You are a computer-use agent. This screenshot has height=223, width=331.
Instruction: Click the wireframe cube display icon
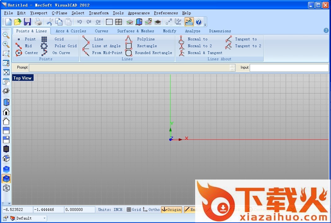(x=6, y=188)
